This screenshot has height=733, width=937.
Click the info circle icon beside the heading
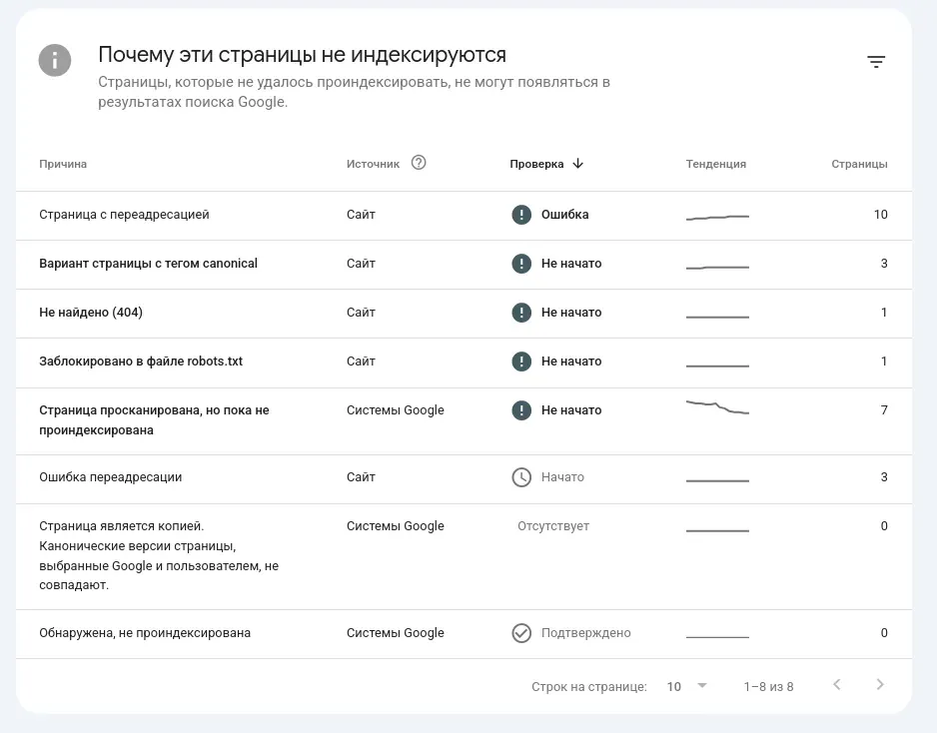(x=55, y=60)
